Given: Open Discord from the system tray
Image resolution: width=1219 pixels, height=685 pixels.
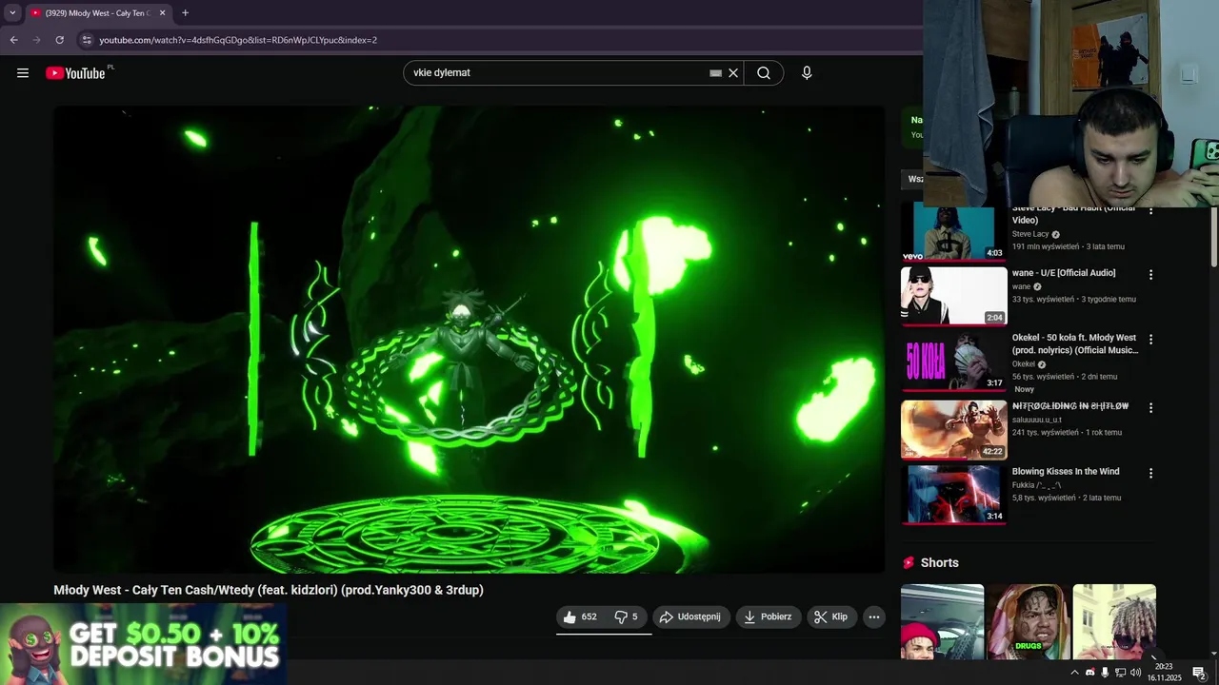Looking at the screenshot, I should click(1090, 673).
